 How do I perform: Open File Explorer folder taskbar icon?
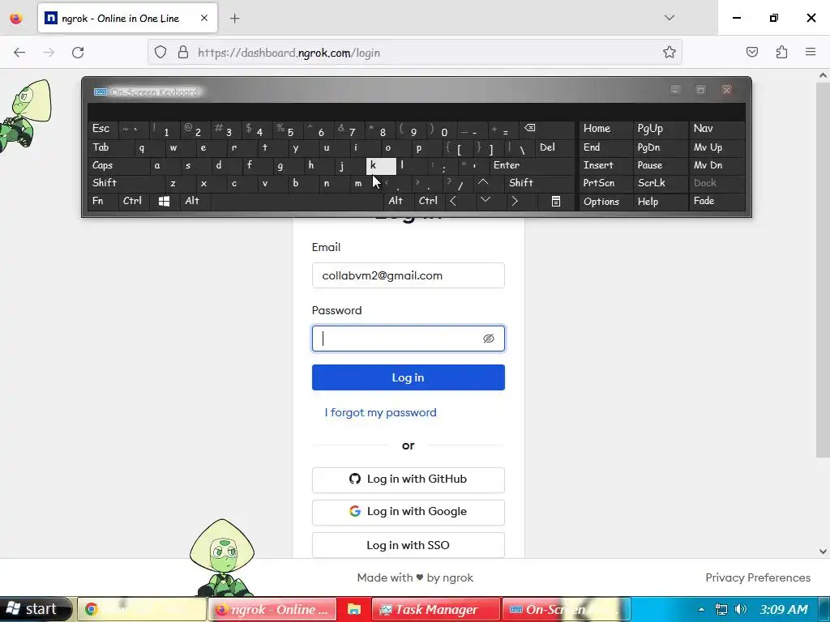point(353,610)
